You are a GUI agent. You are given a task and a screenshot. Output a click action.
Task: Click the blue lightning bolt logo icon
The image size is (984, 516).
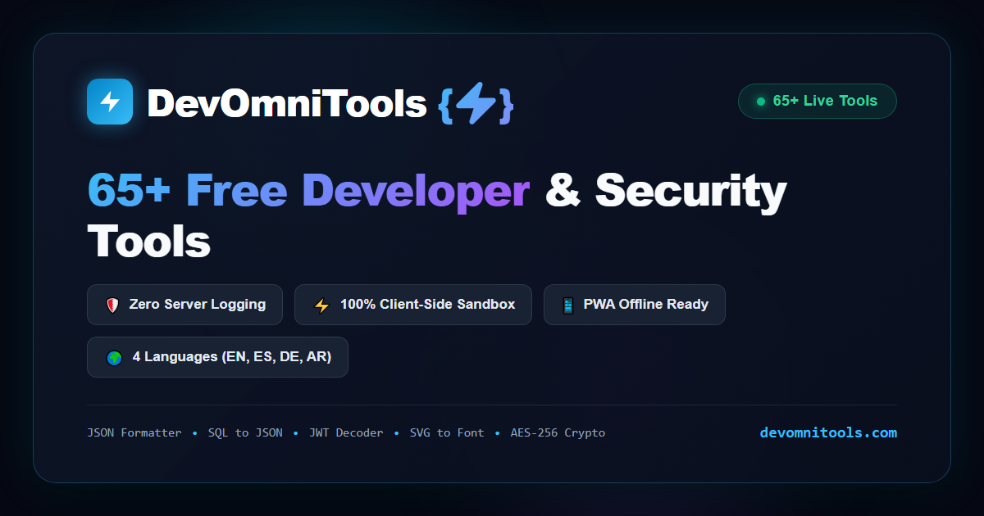coord(110,102)
